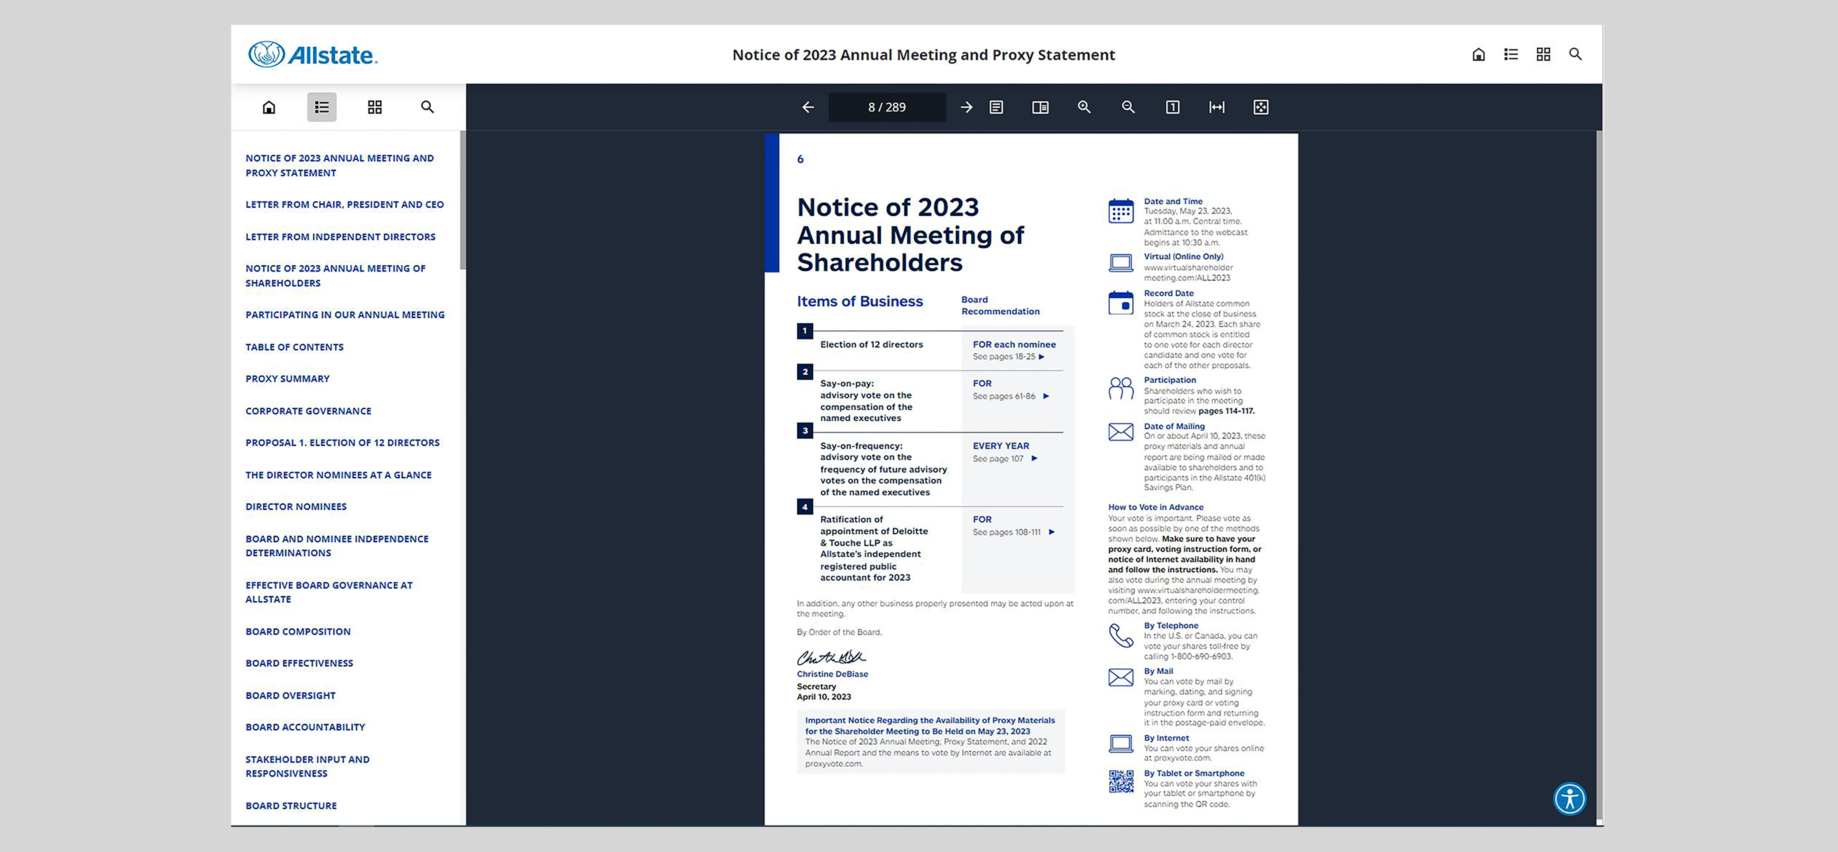The height and width of the screenshot is (852, 1838).
Task: Open Board and Nominee Independence Determinations
Action: point(337,546)
